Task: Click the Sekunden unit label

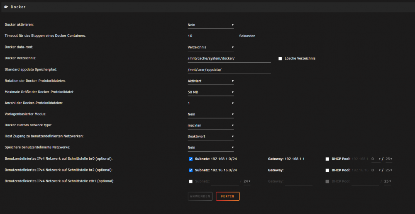Action: 247,36
